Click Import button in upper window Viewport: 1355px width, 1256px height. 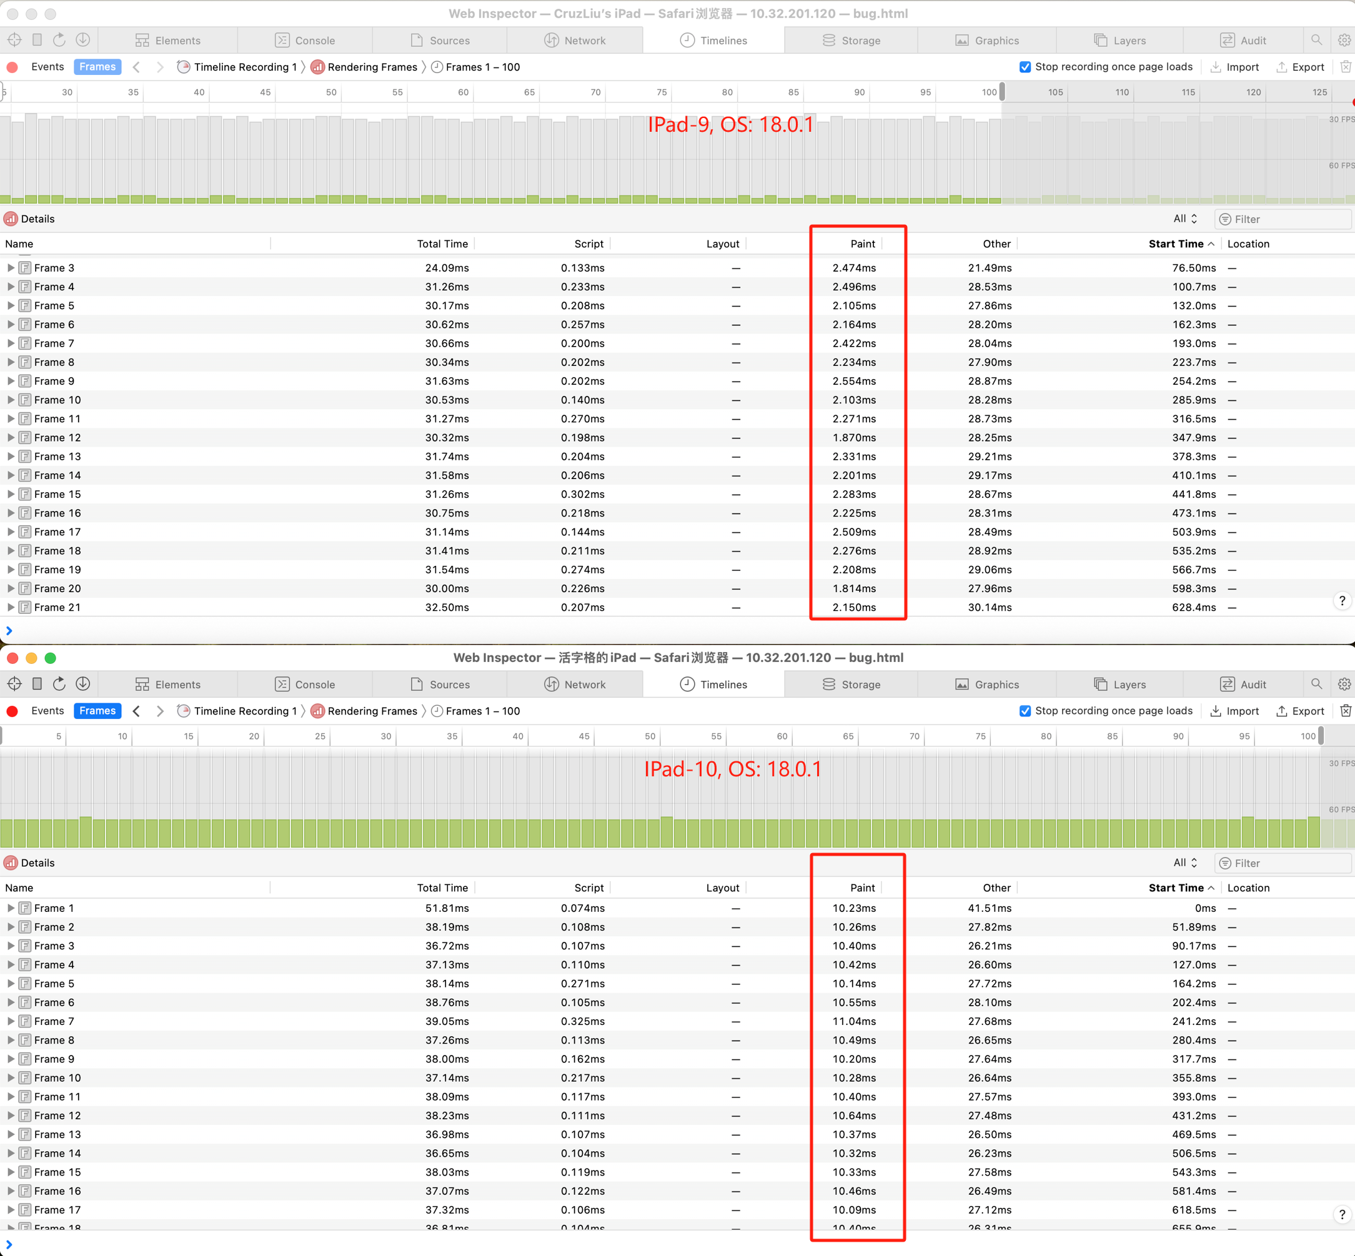[x=1234, y=67]
